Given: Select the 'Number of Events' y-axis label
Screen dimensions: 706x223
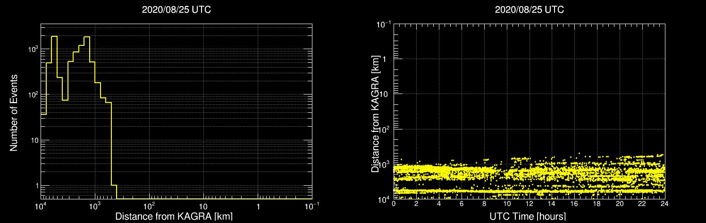Looking at the screenshot, I should [x=14, y=112].
